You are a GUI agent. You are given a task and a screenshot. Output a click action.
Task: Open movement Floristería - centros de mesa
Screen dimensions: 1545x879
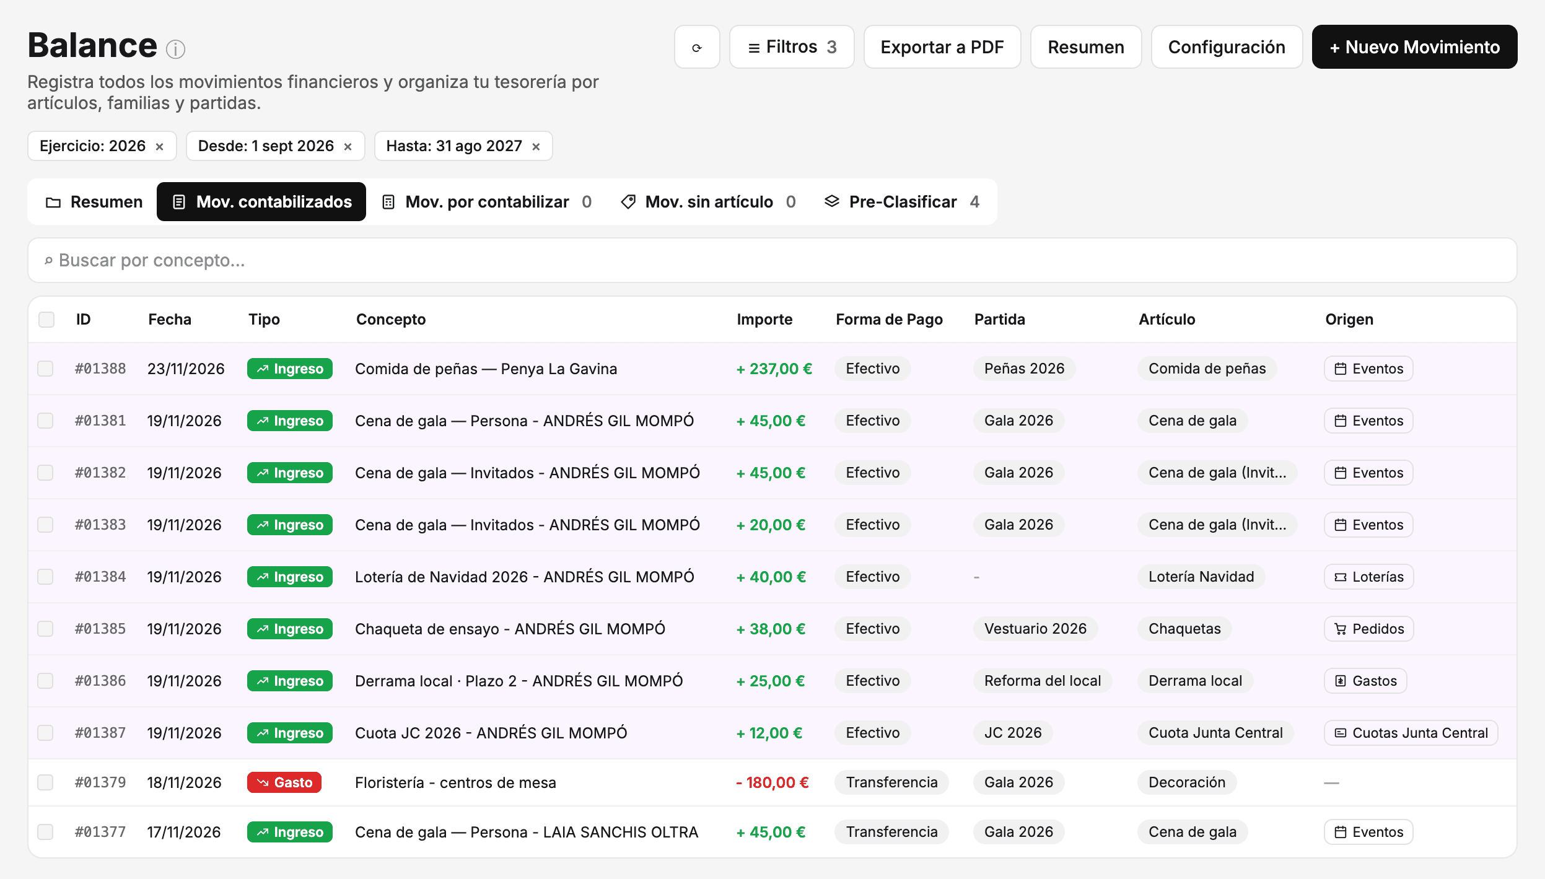point(455,782)
